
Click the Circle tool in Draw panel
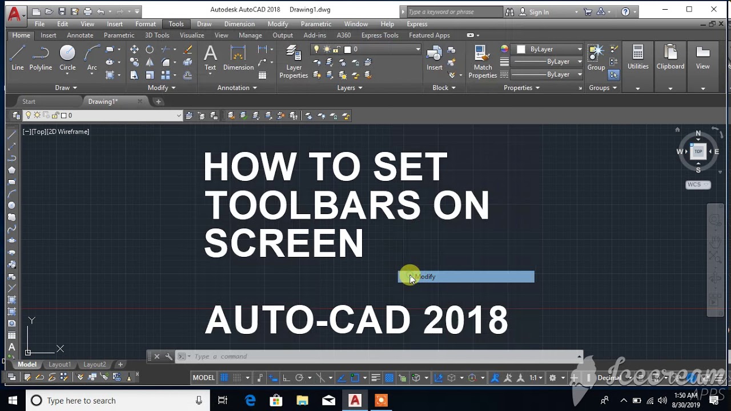click(67, 59)
